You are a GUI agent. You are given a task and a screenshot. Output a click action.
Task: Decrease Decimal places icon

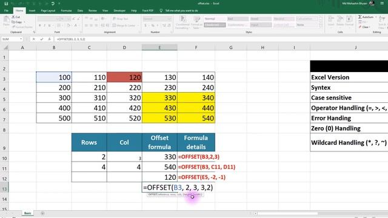pos(169,25)
